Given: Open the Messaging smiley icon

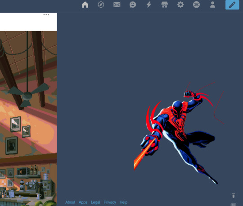Looking at the screenshot, I should coord(133,4).
